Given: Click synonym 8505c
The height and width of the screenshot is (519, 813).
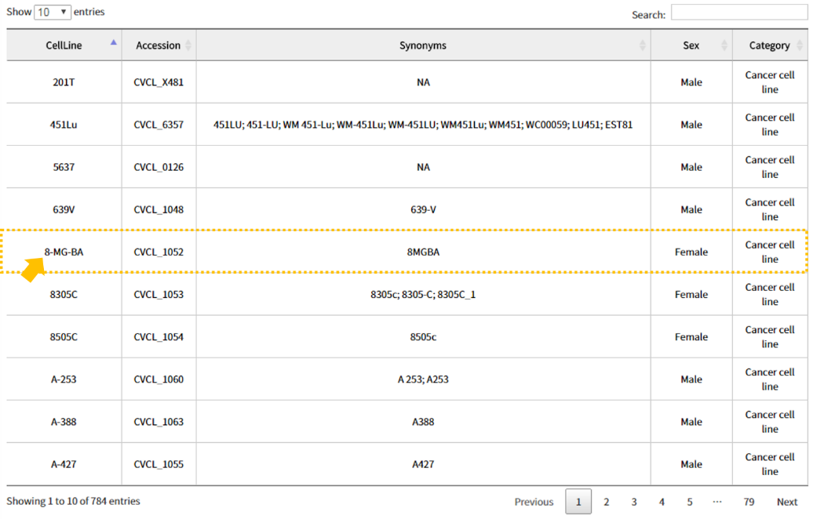Looking at the screenshot, I should pos(423,337).
